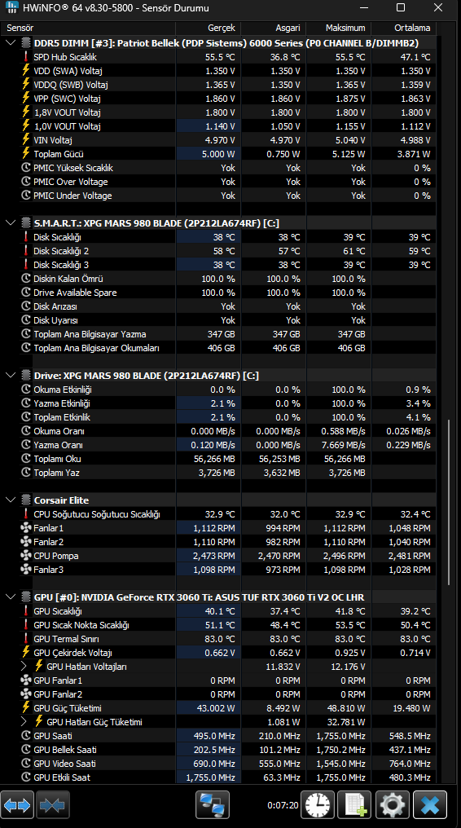
Task: Reset the sensor clock timer icon
Action: pyautogui.click(x=318, y=805)
